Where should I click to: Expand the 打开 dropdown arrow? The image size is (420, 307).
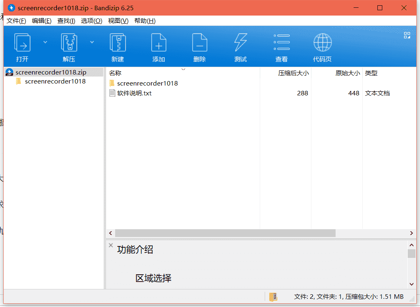(45, 42)
